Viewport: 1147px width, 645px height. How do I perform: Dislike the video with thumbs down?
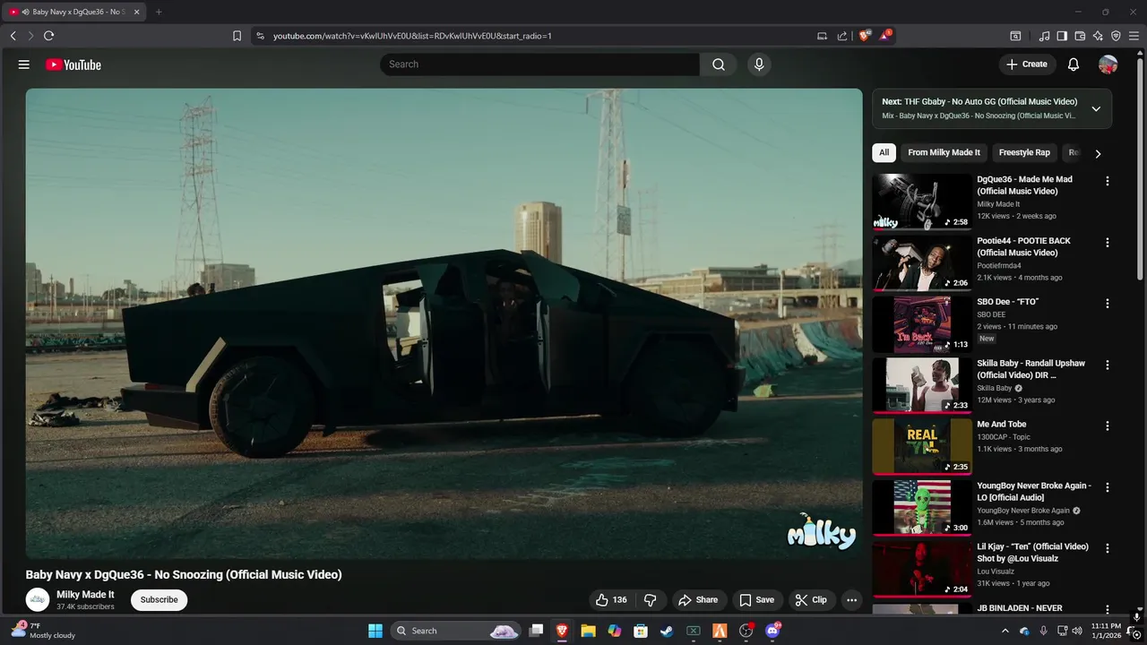(x=651, y=600)
